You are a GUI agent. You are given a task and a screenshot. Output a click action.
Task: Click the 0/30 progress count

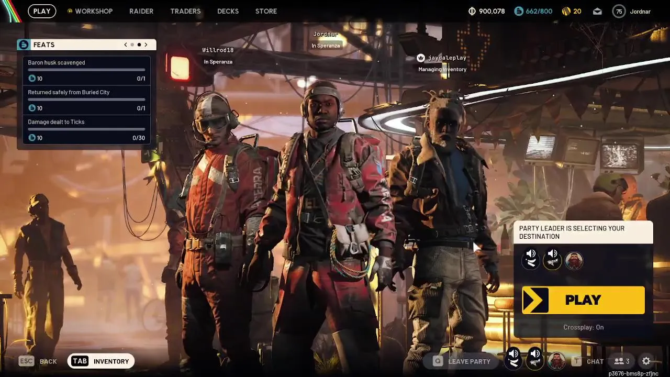(x=139, y=138)
